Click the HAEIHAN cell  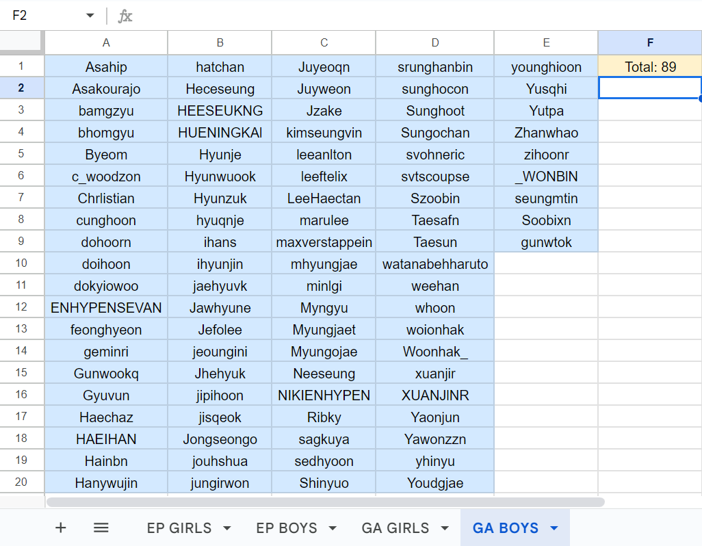point(106,439)
